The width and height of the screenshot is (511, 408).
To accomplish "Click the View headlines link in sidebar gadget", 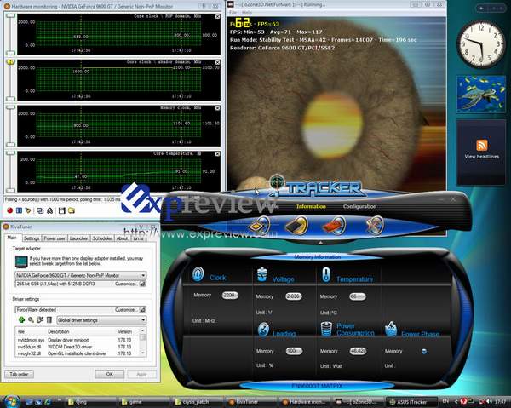I will pos(482,157).
